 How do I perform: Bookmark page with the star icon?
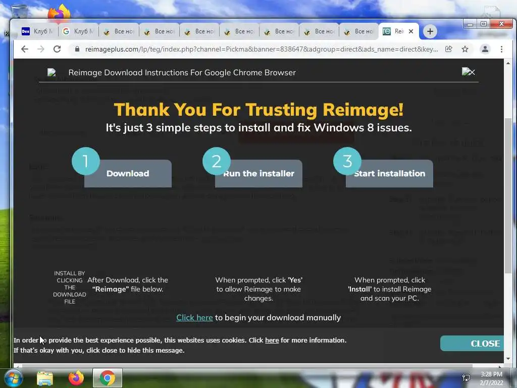tap(465, 49)
